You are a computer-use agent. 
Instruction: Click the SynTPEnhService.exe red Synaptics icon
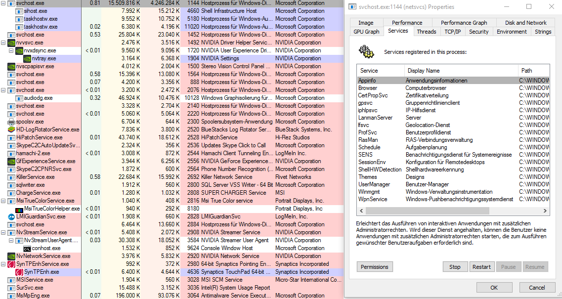(11, 264)
